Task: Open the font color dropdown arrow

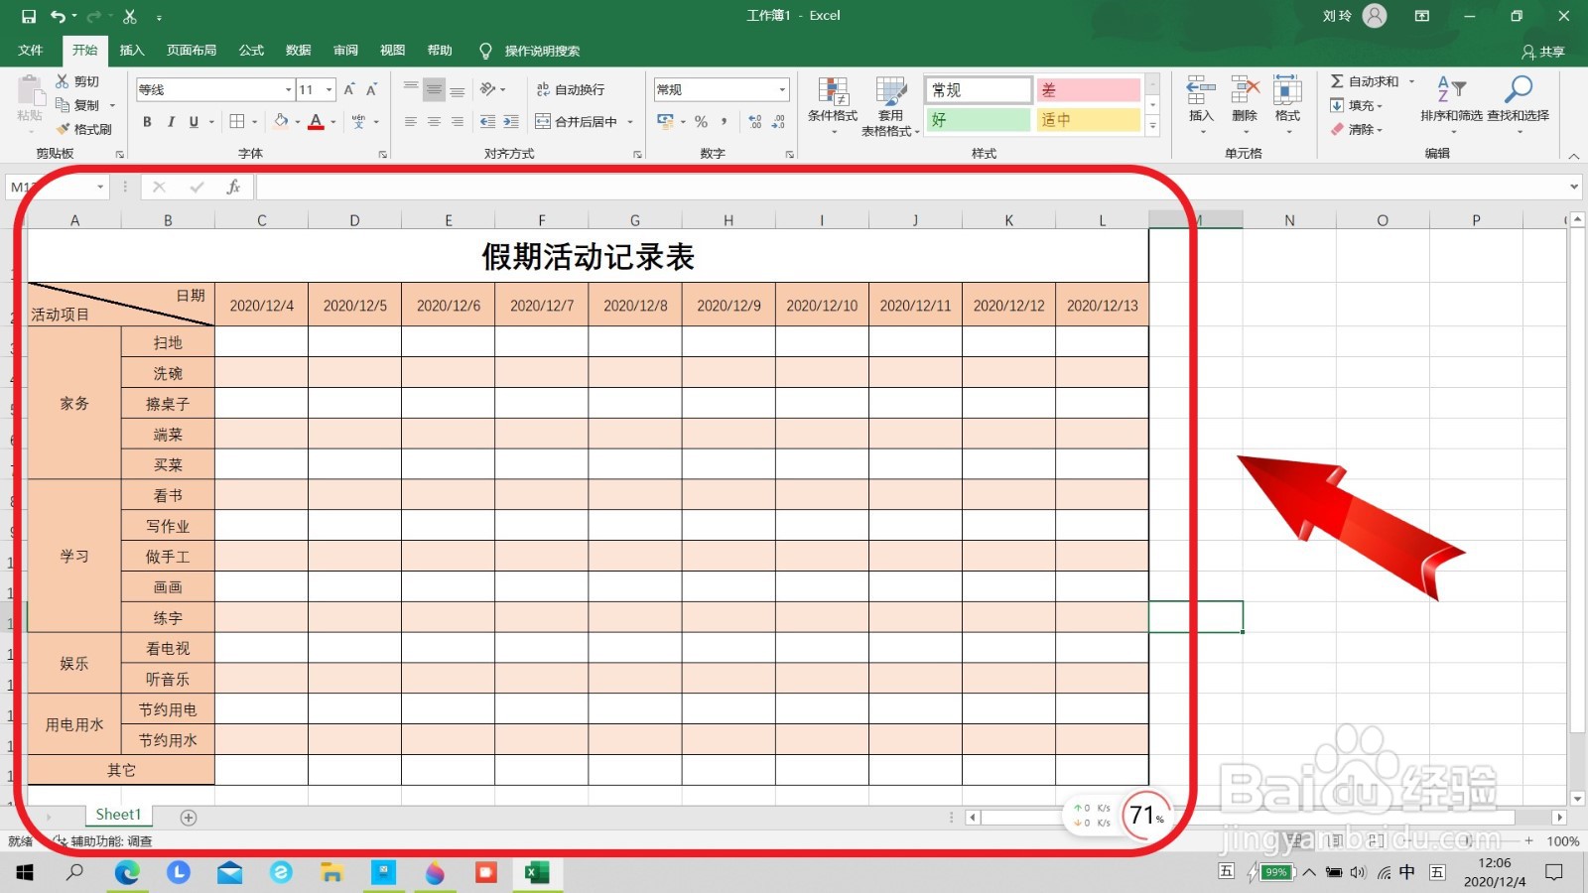Action: 332,122
